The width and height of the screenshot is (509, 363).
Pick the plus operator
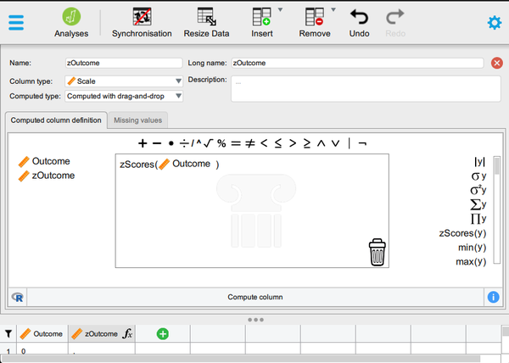click(143, 143)
